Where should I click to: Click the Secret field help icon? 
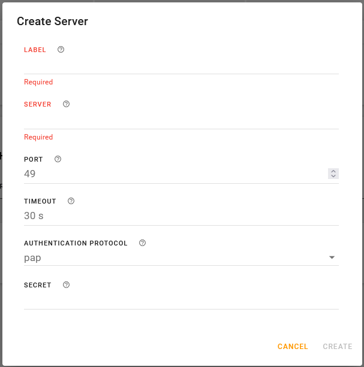66,285
